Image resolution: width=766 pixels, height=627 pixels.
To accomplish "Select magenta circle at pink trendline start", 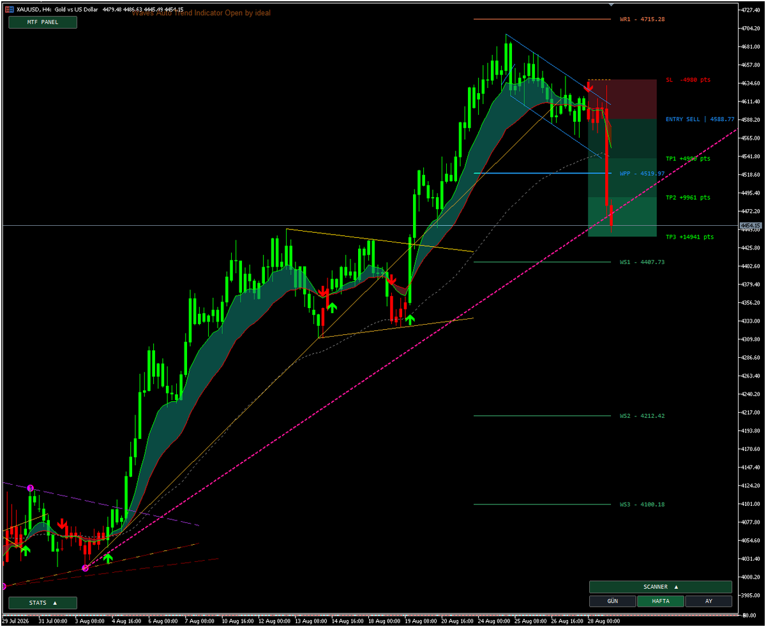I will coord(86,568).
